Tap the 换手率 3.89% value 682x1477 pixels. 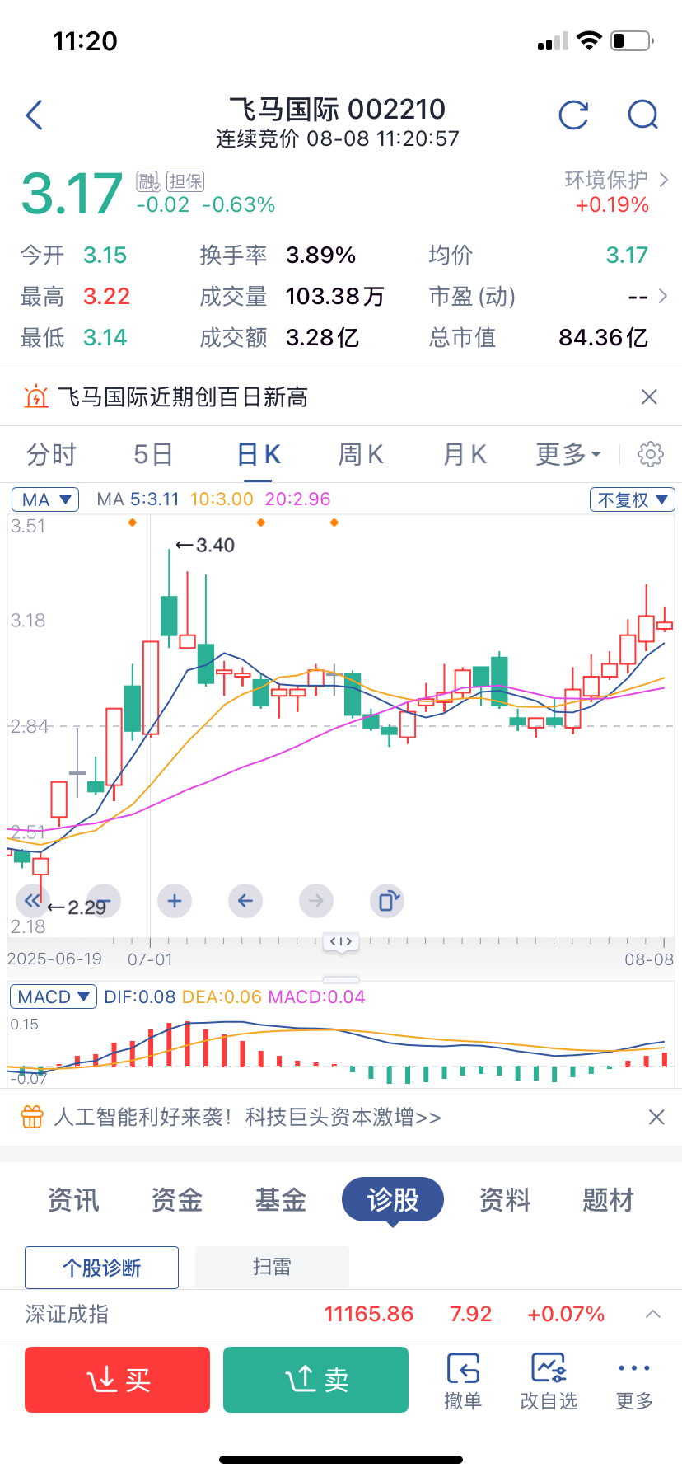(x=321, y=255)
